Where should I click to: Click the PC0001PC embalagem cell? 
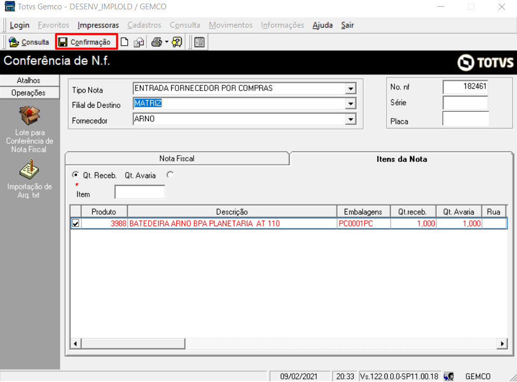coord(363,224)
